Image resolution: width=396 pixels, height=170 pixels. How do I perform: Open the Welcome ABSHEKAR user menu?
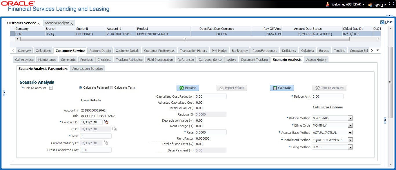point(348,5)
